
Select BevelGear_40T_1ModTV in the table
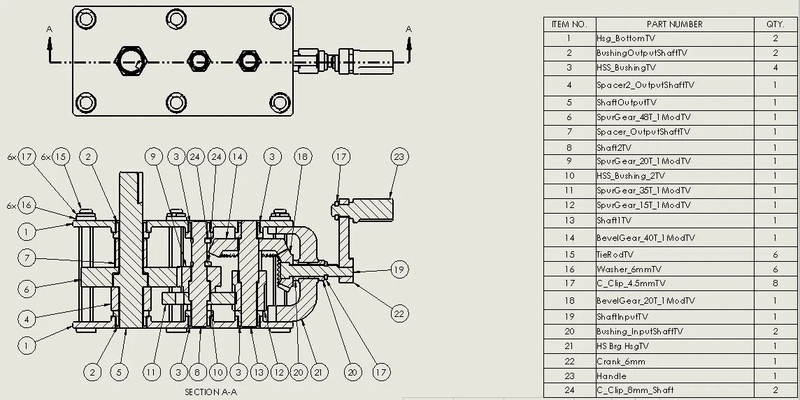[x=675, y=238]
